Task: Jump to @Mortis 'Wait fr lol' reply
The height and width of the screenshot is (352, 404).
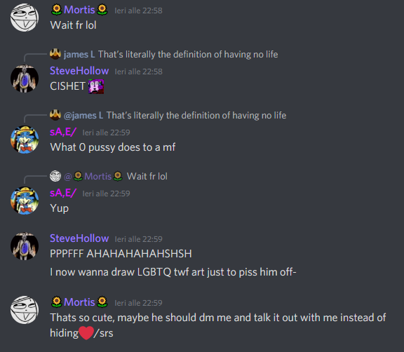Action: click(147, 177)
